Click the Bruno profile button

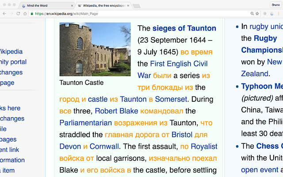(275, 5)
